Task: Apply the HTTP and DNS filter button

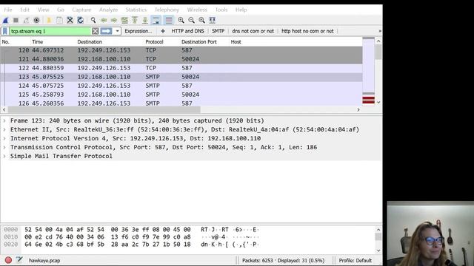Action: 187,31
